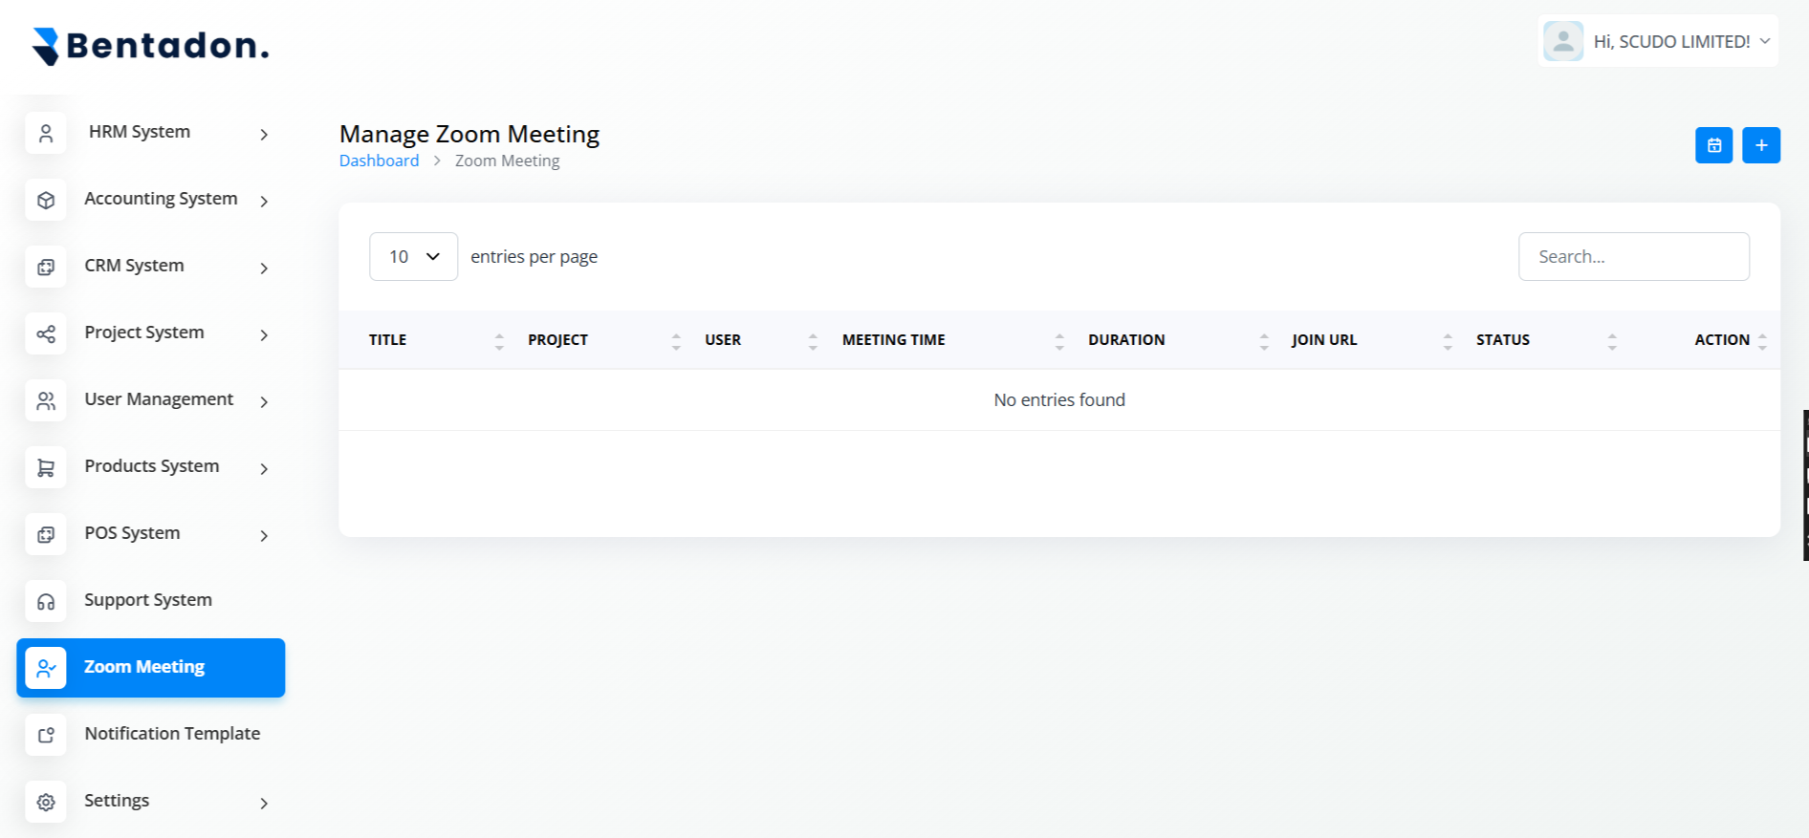Click the Support System headset icon
Screen dimensions: 1809x838
click(46, 602)
